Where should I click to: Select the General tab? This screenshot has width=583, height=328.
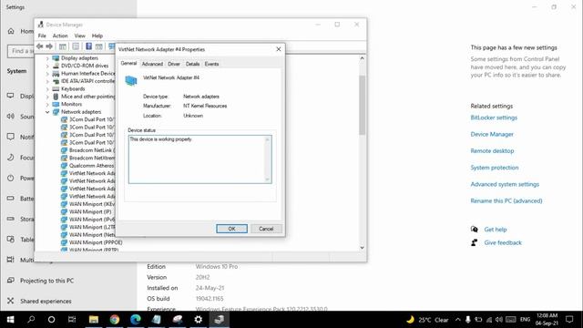(x=128, y=63)
